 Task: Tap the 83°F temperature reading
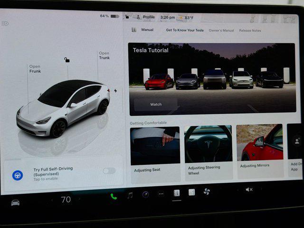pyautogui.click(x=189, y=18)
